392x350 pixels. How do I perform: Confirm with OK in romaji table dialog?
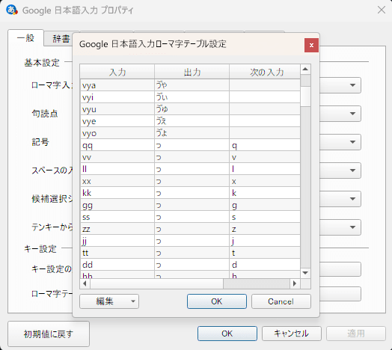(216, 301)
